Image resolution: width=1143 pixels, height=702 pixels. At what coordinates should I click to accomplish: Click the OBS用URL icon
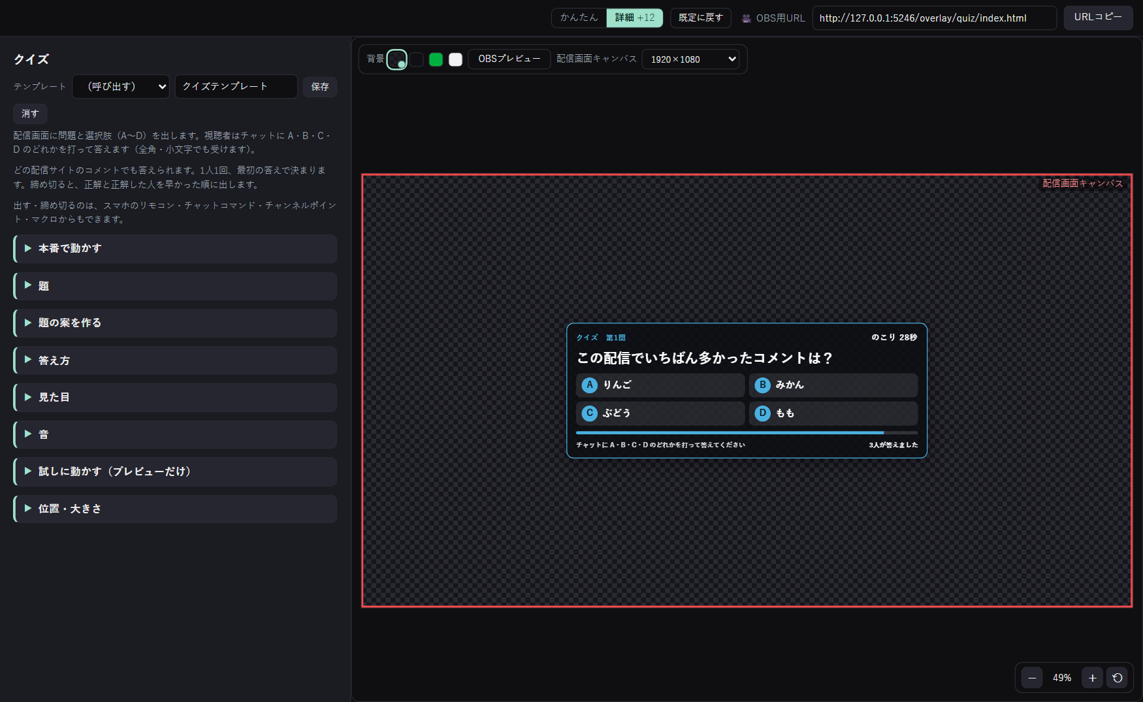pyautogui.click(x=746, y=18)
